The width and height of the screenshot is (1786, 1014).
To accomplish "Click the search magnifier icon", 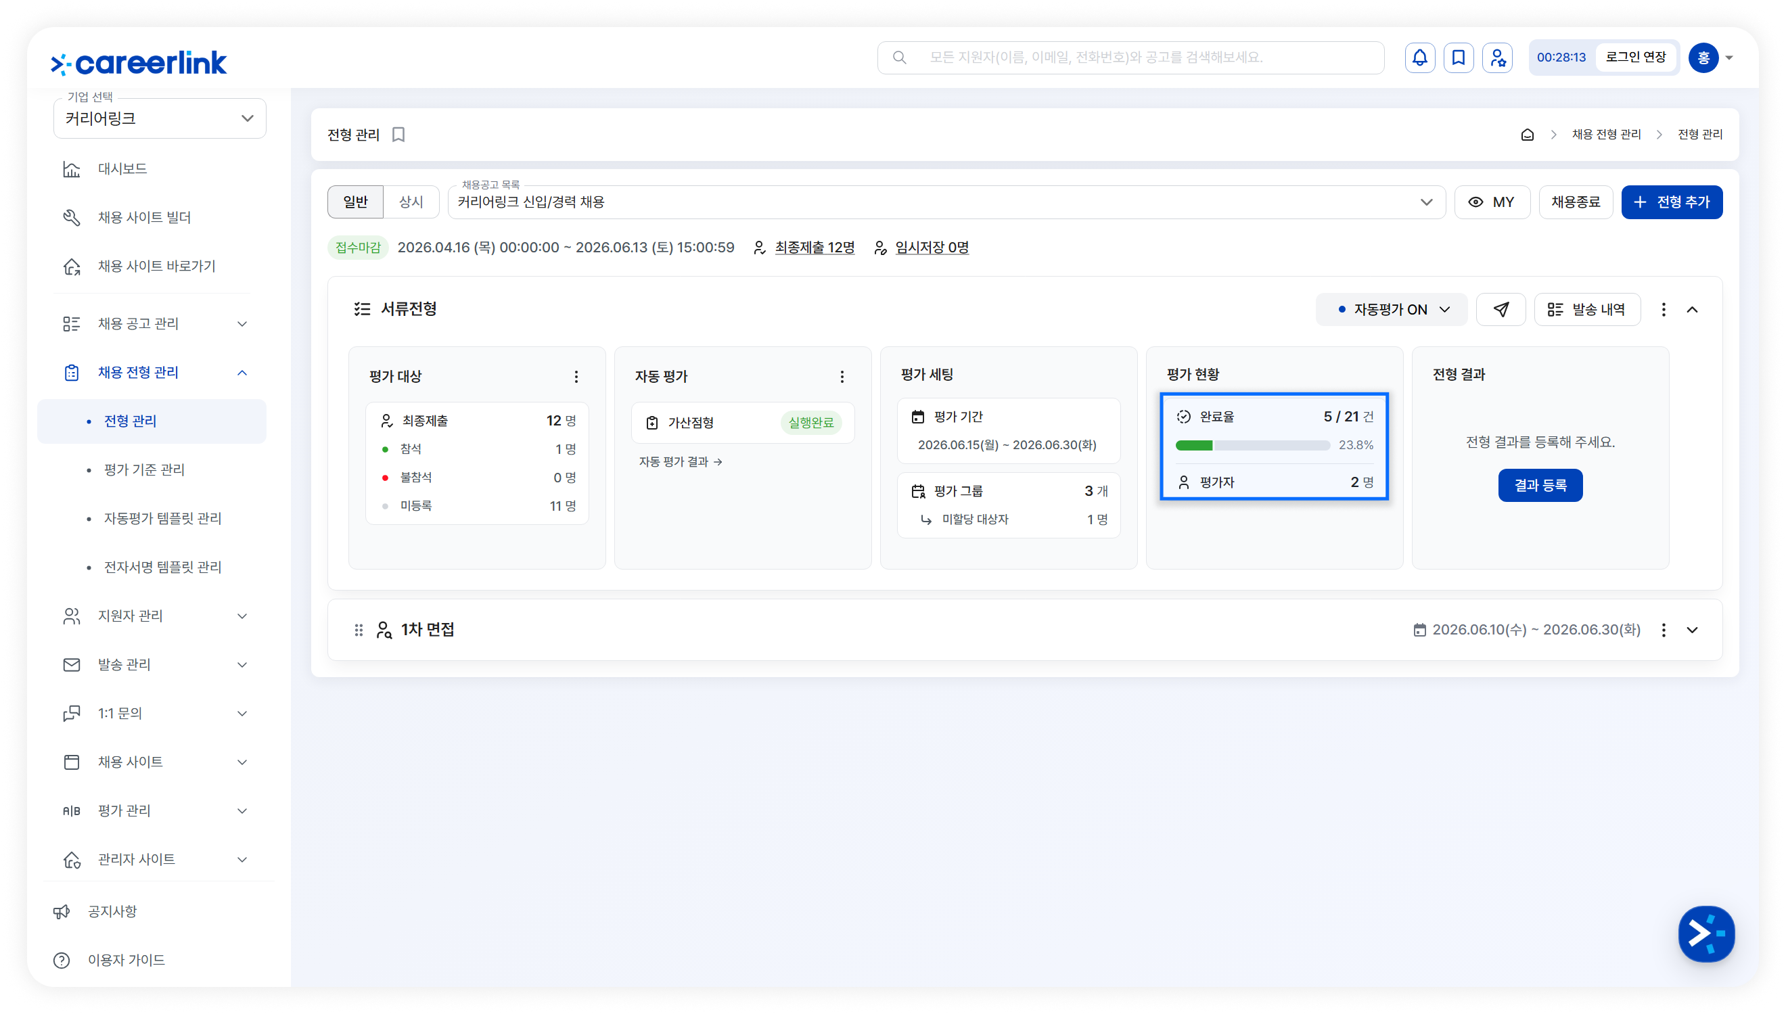I will (x=900, y=57).
